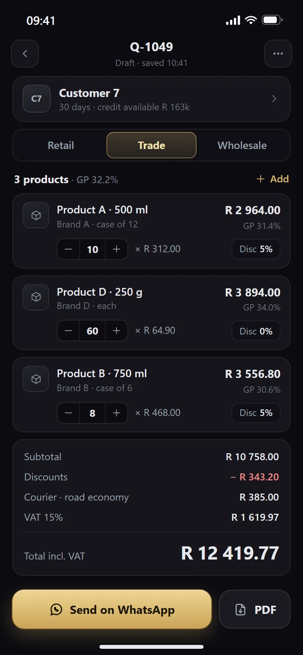Image resolution: width=303 pixels, height=655 pixels.
Task: Open Disc 0% selector for Product D
Action: tap(256, 331)
